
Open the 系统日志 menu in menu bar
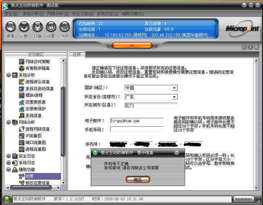pos(108,14)
